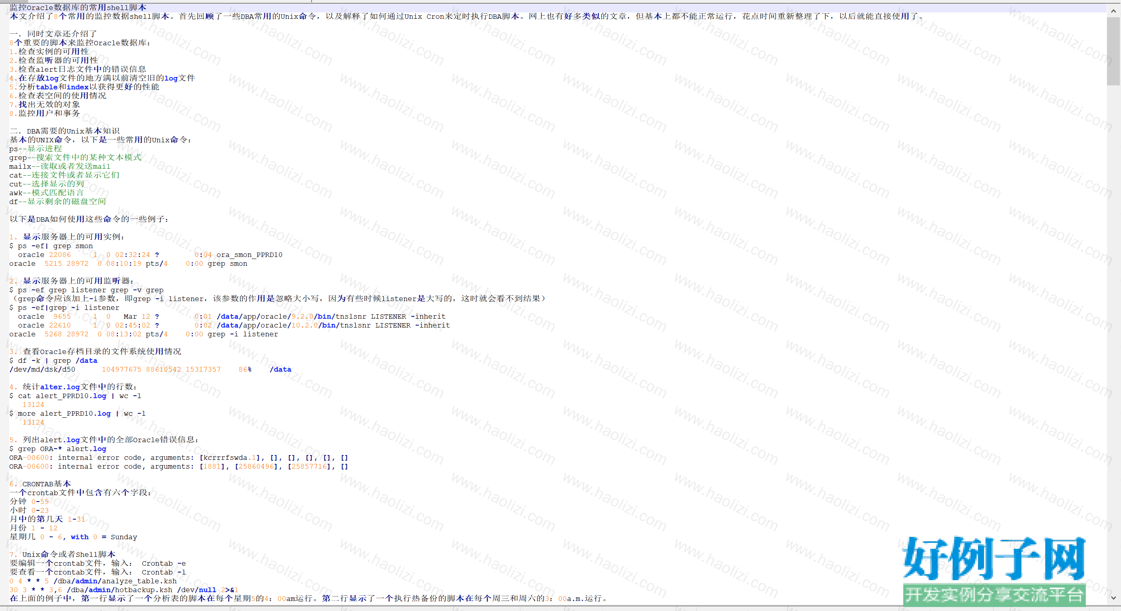Screen dimensions: 1121x611
Task: Click the heading "2. 显示服务器上的可用监听器:"
Action: [71, 281]
